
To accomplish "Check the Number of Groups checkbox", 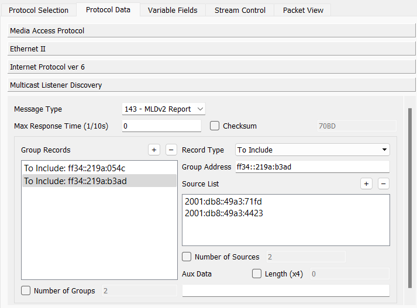I will tap(26, 290).
